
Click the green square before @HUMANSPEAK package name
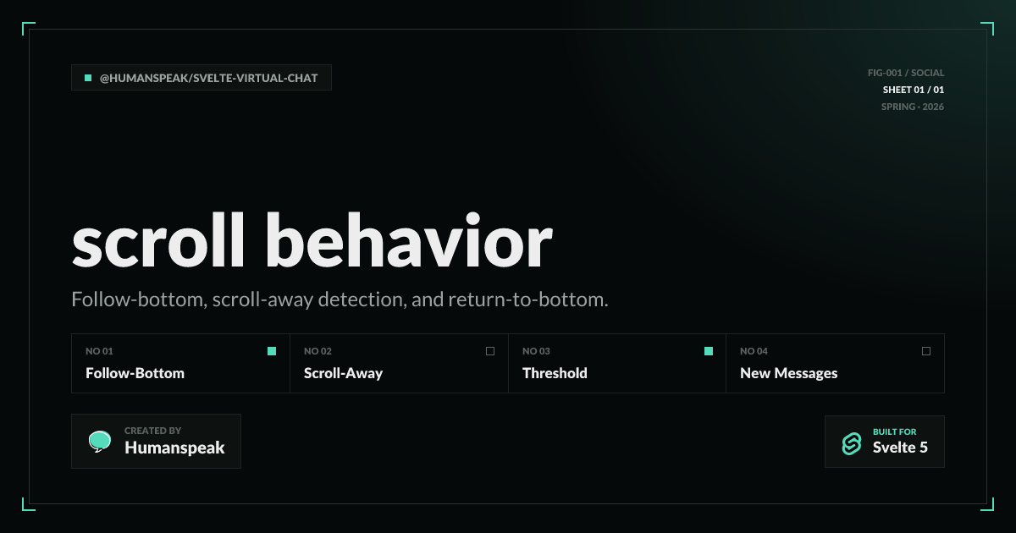pos(88,78)
